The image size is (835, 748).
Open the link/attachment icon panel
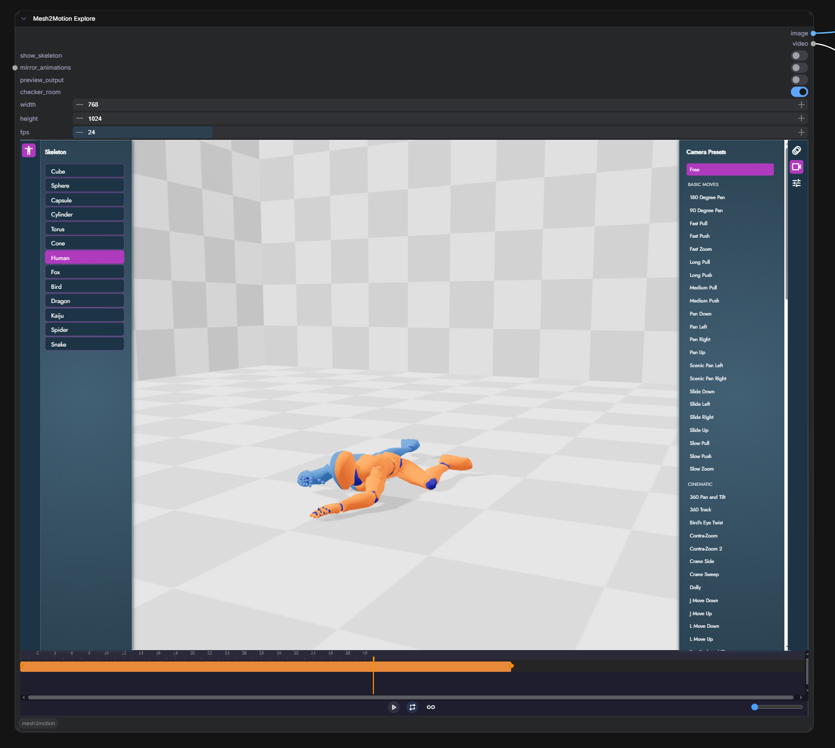(x=796, y=151)
